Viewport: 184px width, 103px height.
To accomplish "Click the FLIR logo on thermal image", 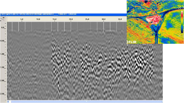I will click(132, 42).
